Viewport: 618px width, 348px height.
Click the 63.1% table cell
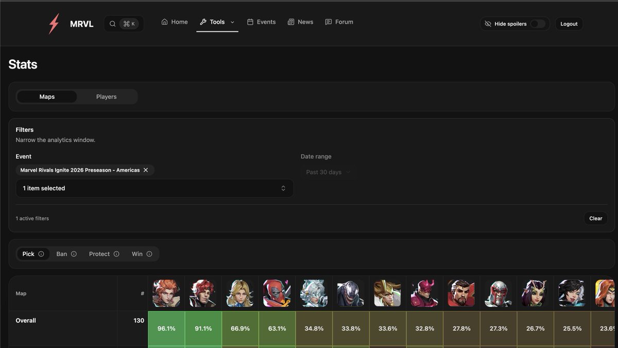pos(277,328)
